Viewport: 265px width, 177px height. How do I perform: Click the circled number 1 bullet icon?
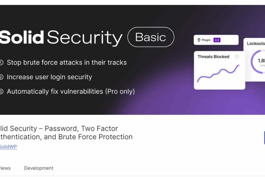click(x=1, y=63)
